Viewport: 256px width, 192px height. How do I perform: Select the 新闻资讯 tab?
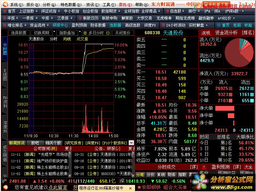(17, 143)
